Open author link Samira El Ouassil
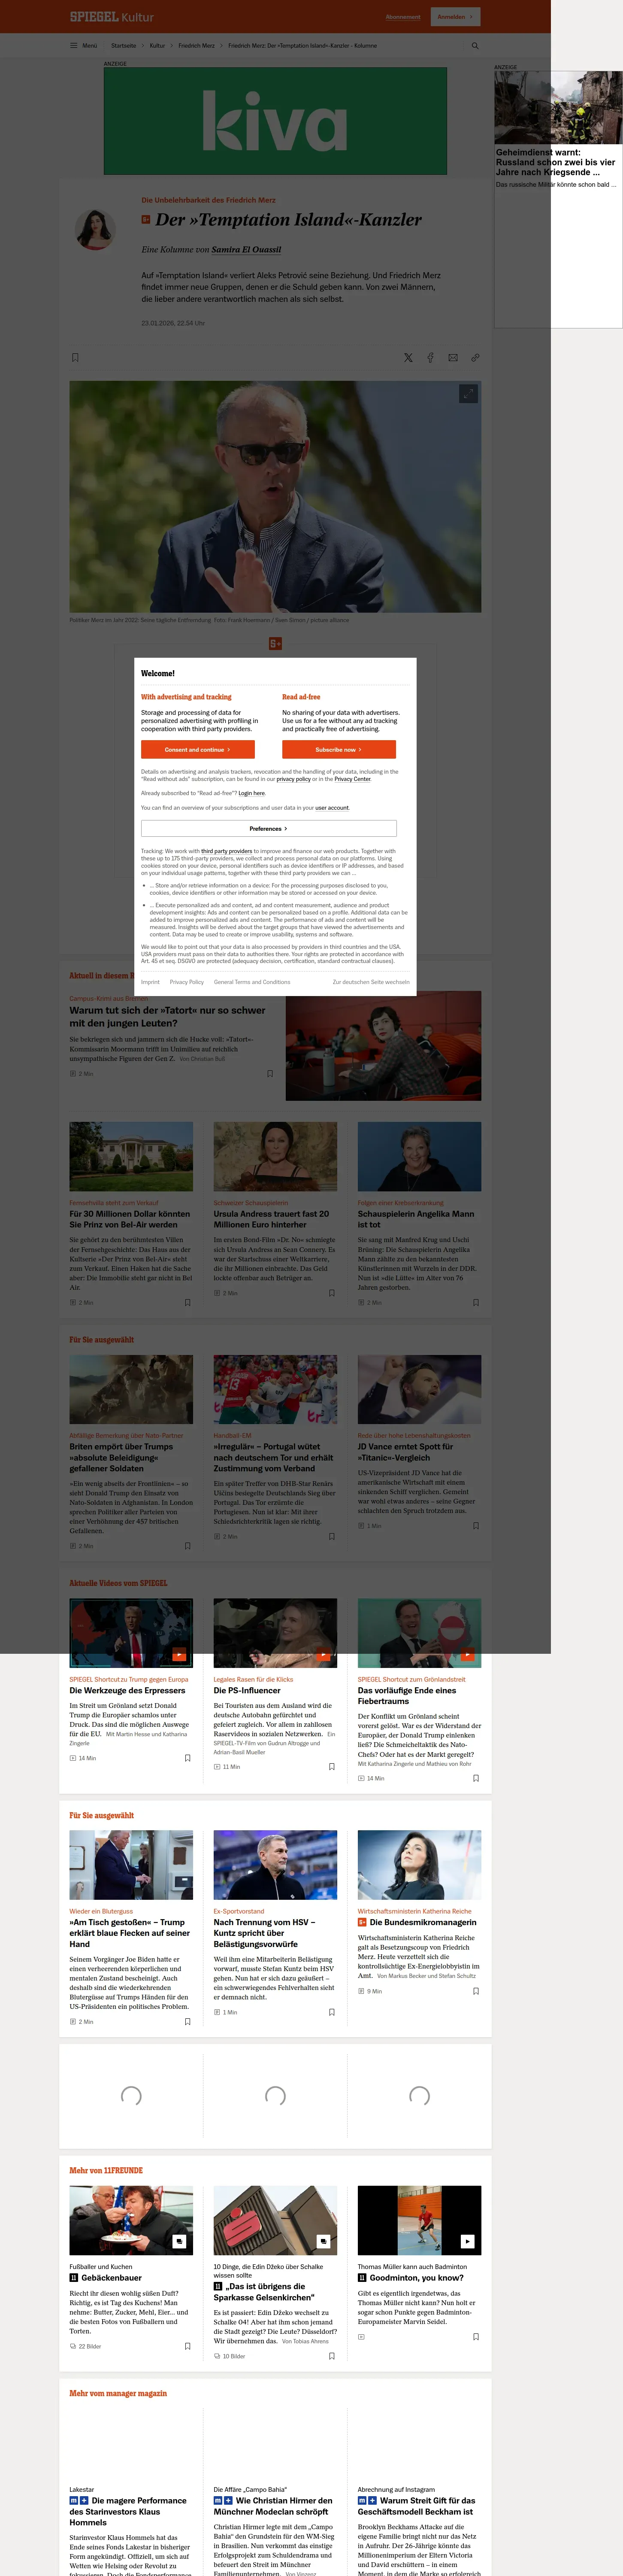The width and height of the screenshot is (623, 2576). (246, 249)
